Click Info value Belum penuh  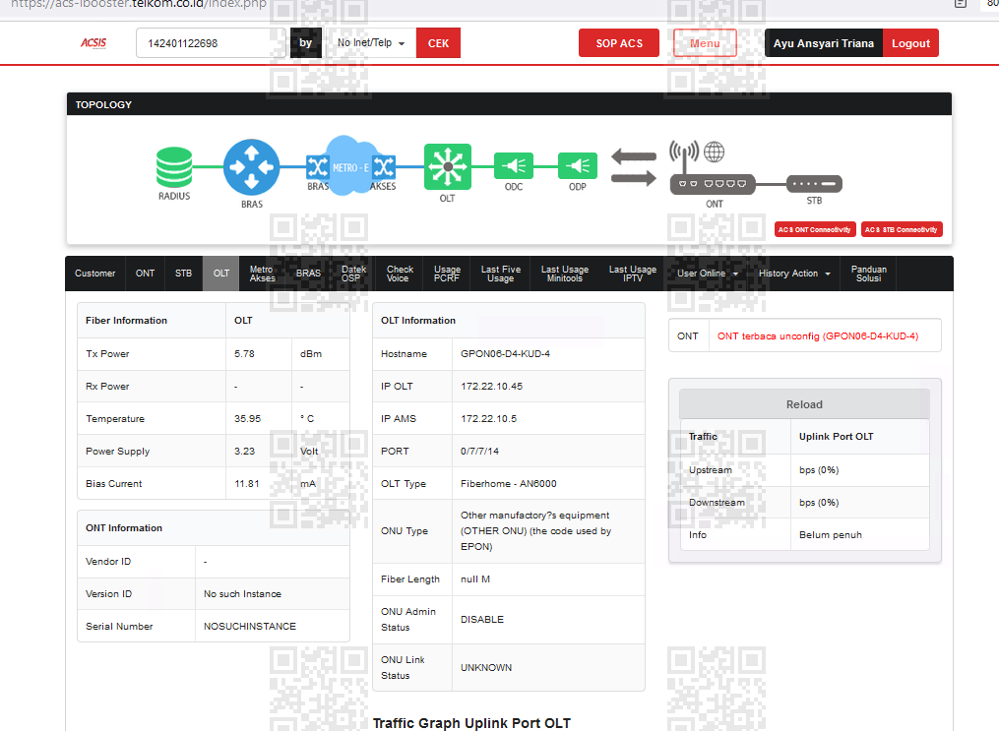pos(831,535)
